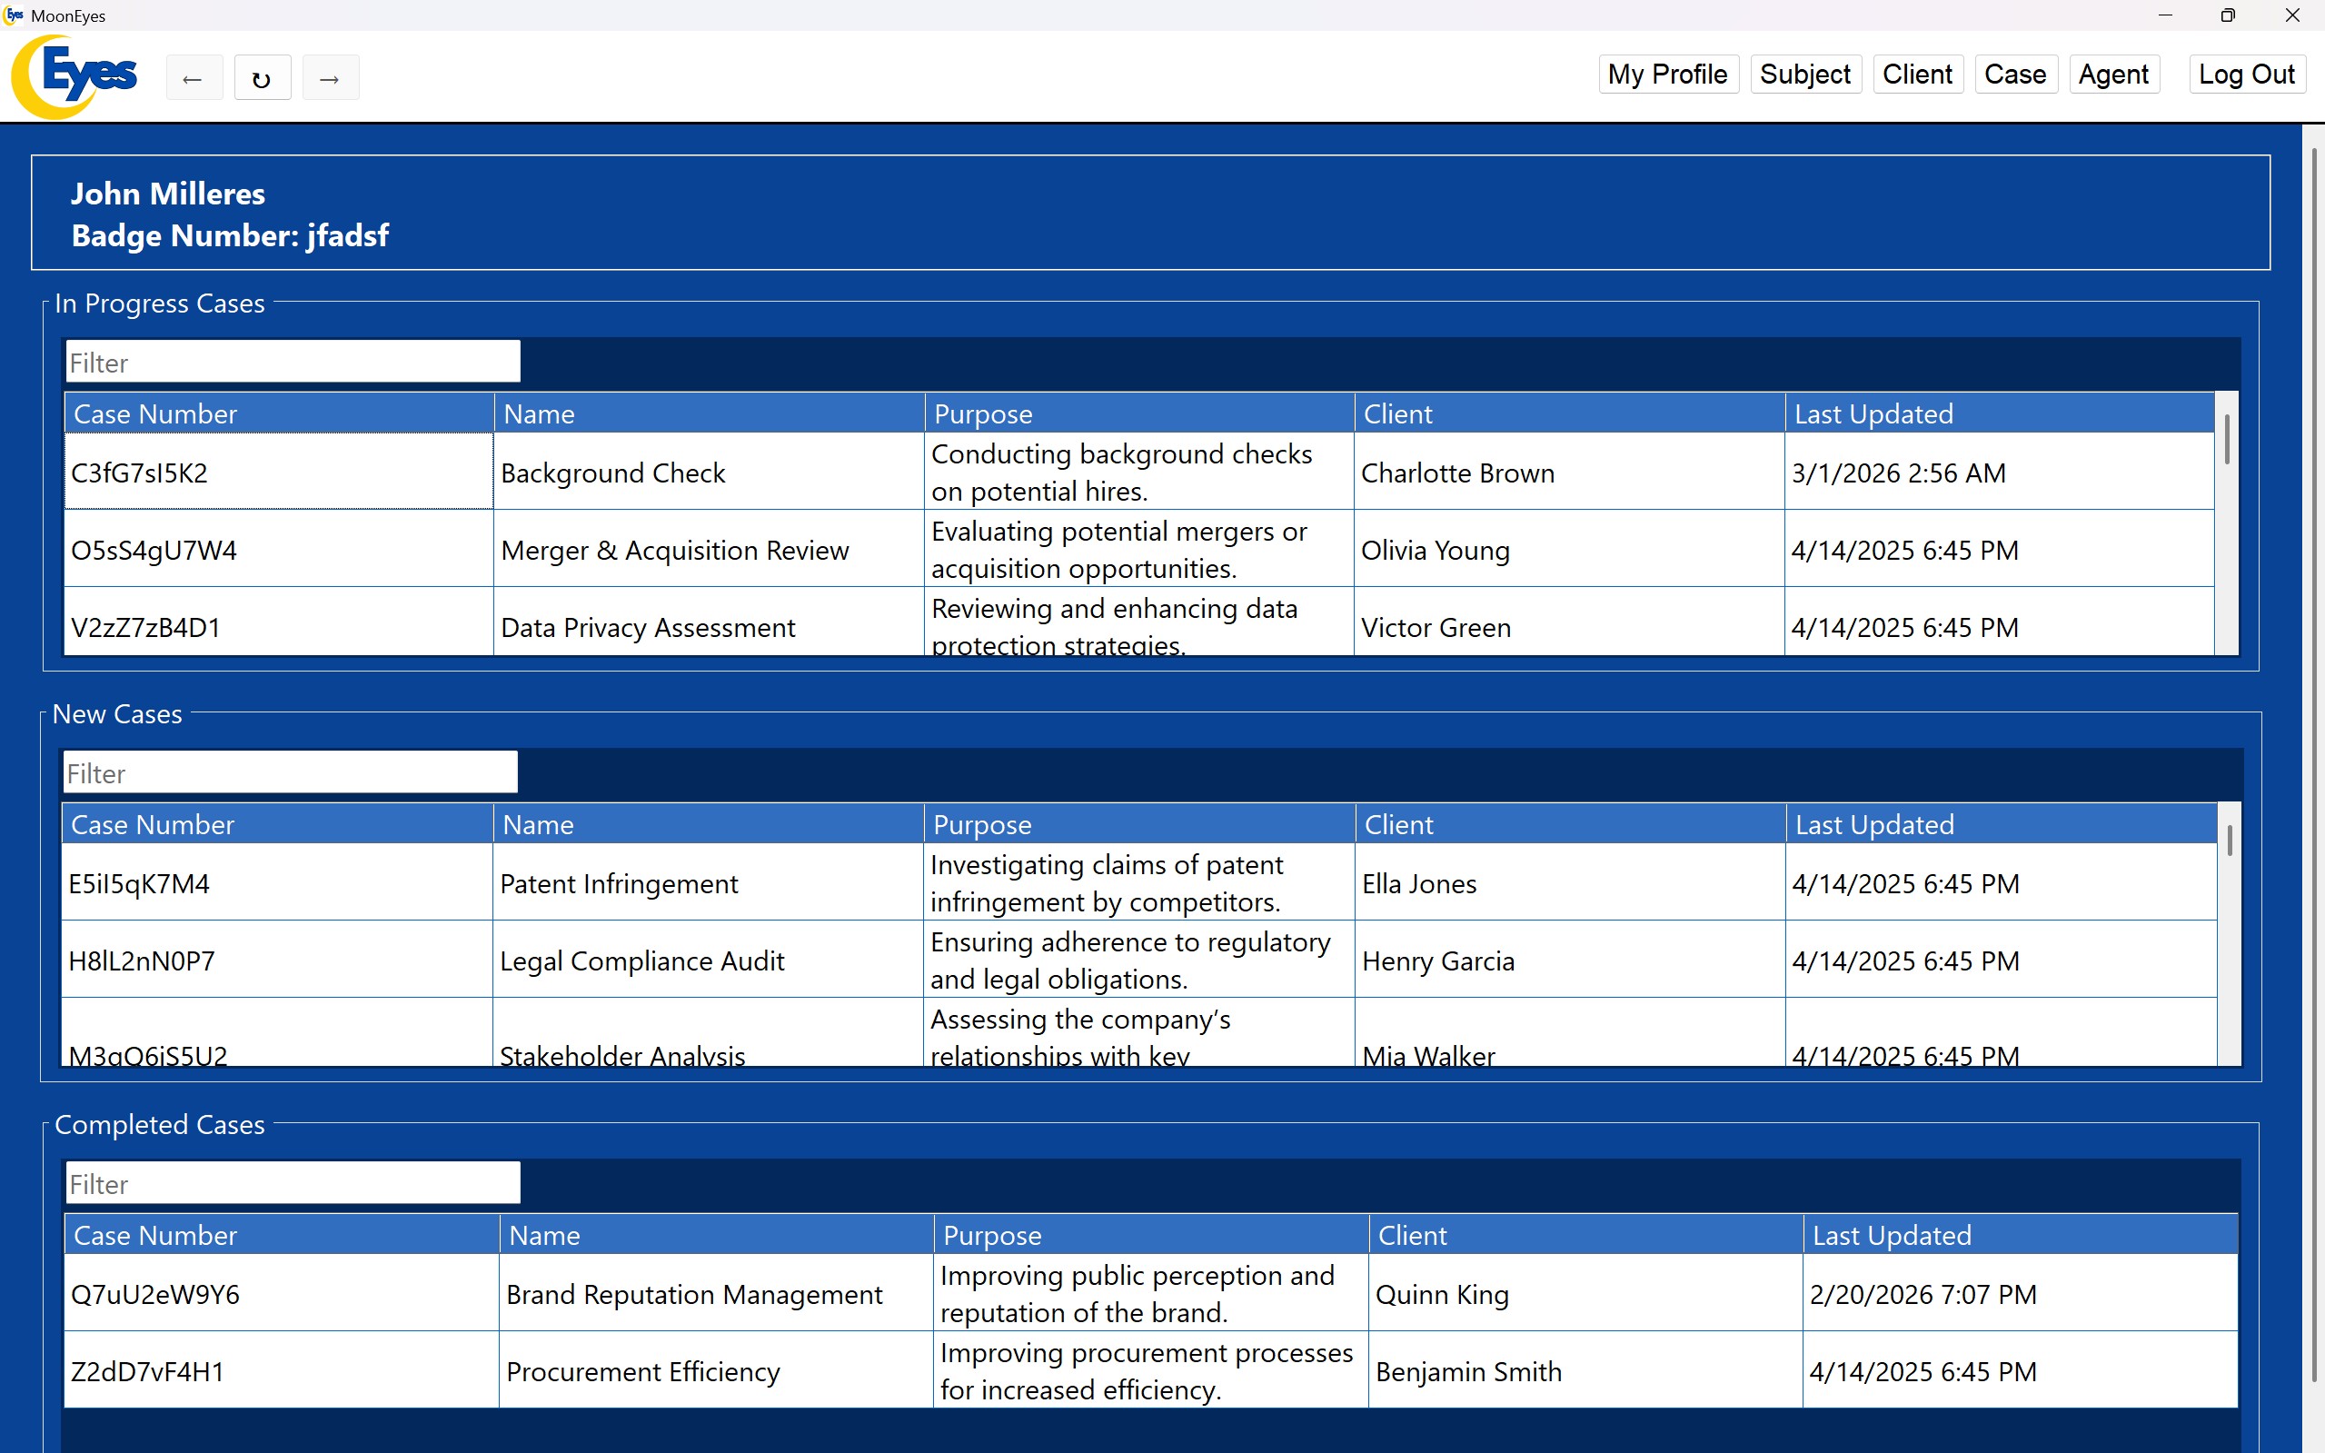Sort New Cases by Client column
Viewport: 2325px width, 1453px height.
1569,824
